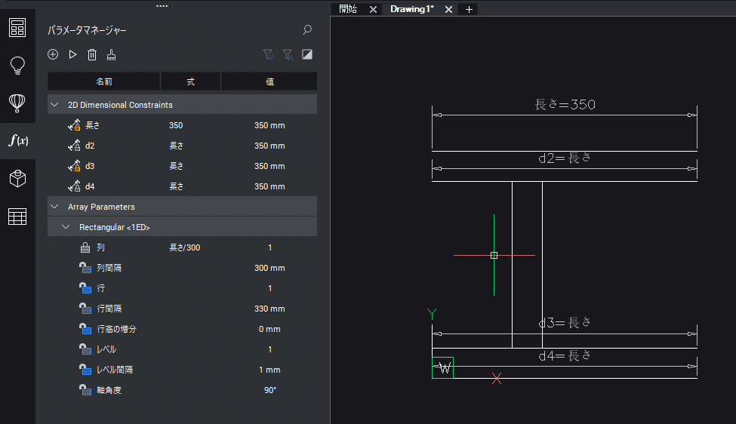Open the f(x) parameters panel in sidebar
The height and width of the screenshot is (424, 736).
coord(17,140)
